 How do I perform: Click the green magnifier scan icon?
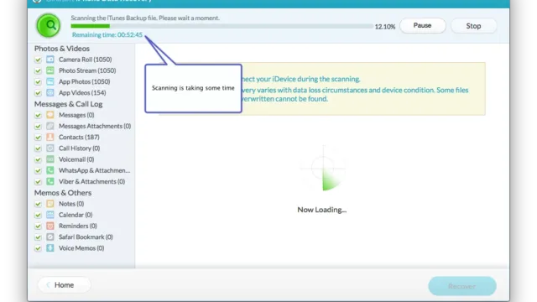coord(49,25)
